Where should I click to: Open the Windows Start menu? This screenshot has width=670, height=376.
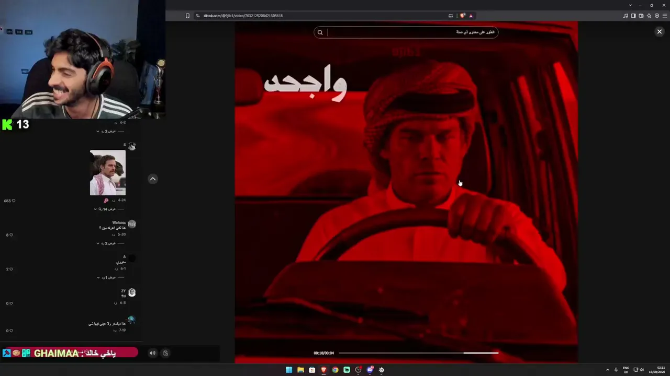(289, 370)
